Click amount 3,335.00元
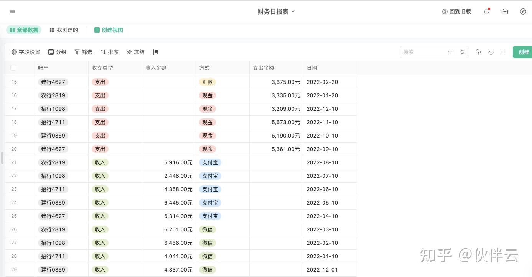The width and height of the screenshot is (532, 277). (286, 95)
